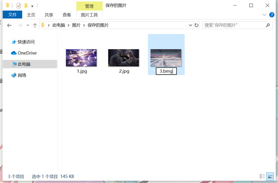This screenshot has height=183, width=278.
Task: Select 此电脑 in the navigation pane
Action: pyautogui.click(x=30, y=64)
